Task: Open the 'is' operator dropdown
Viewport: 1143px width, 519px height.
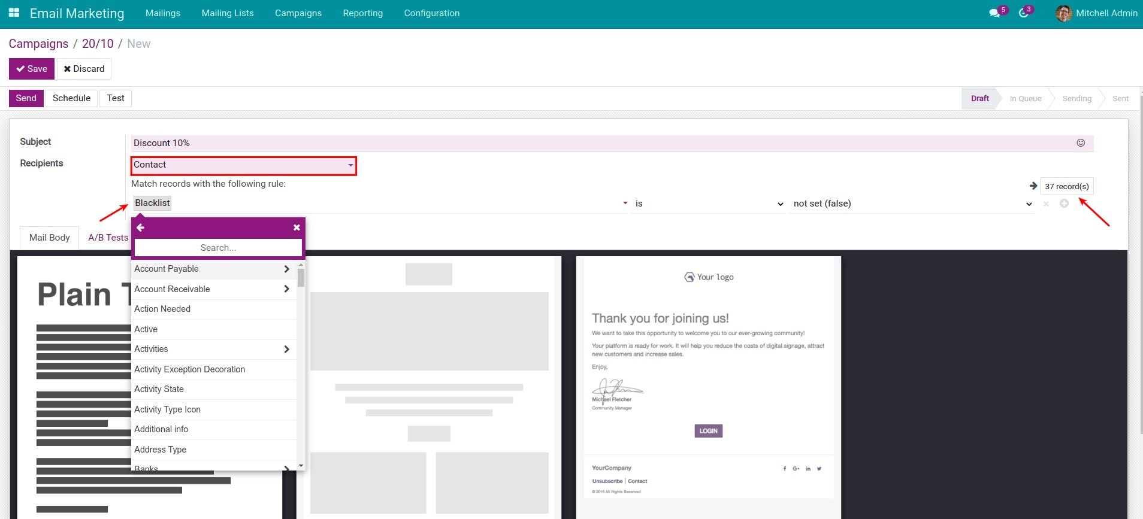Action: (709, 204)
